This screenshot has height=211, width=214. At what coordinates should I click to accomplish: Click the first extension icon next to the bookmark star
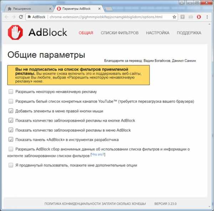pyautogui.click(x=183, y=17)
